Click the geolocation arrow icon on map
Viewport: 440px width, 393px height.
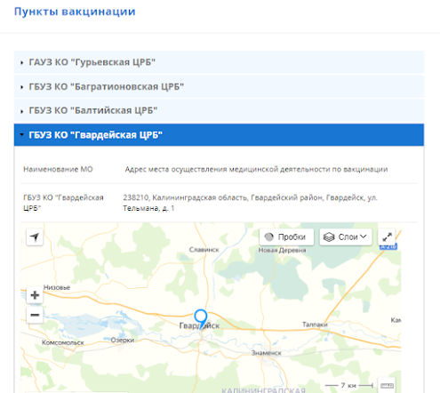point(35,237)
